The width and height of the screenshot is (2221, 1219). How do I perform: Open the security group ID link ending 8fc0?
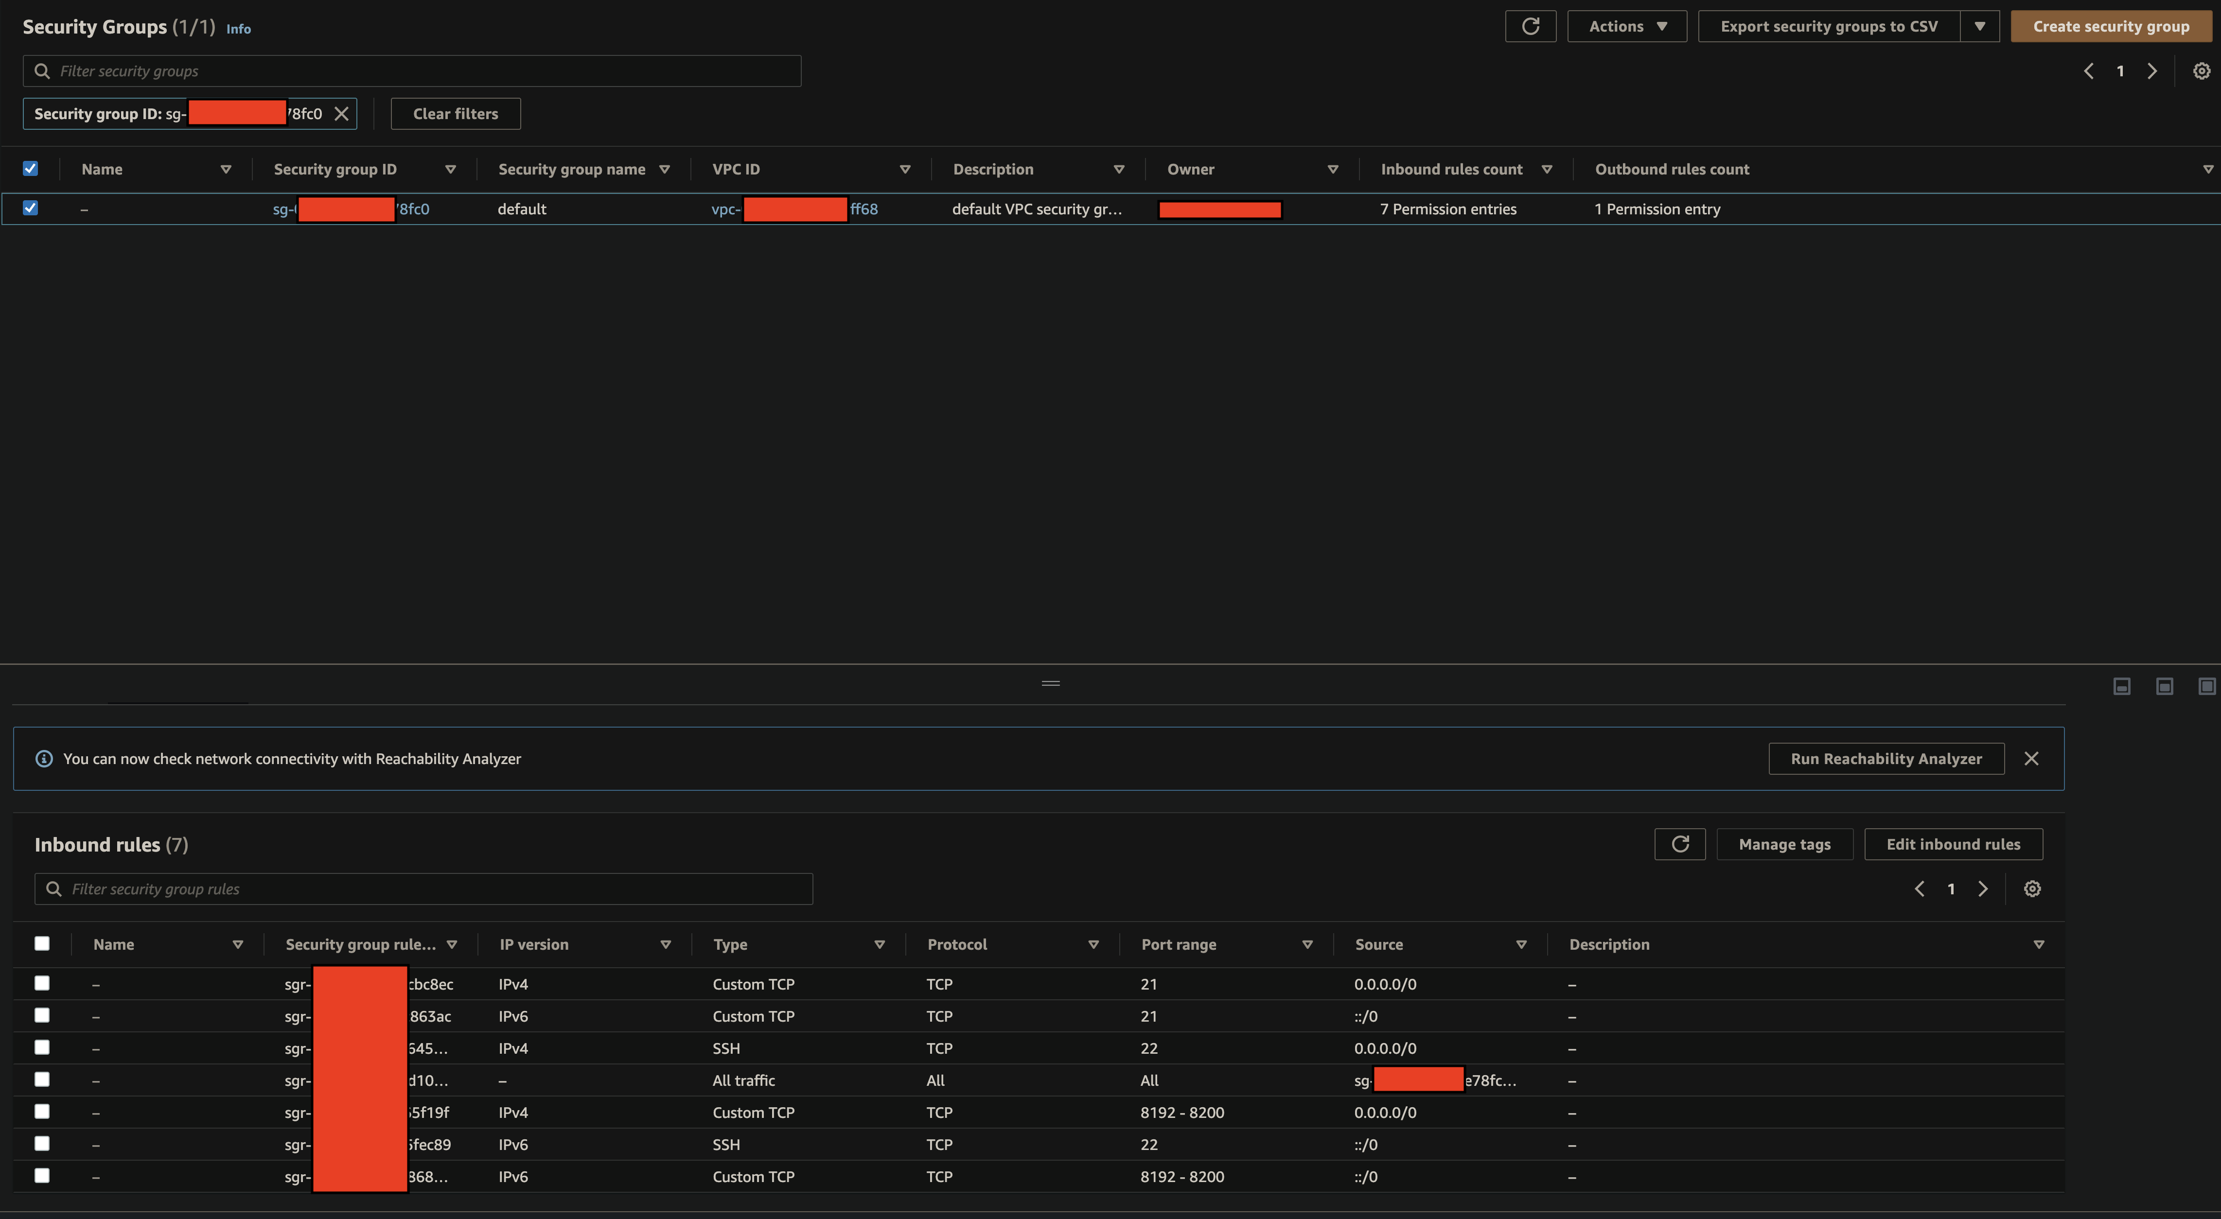[x=351, y=209]
